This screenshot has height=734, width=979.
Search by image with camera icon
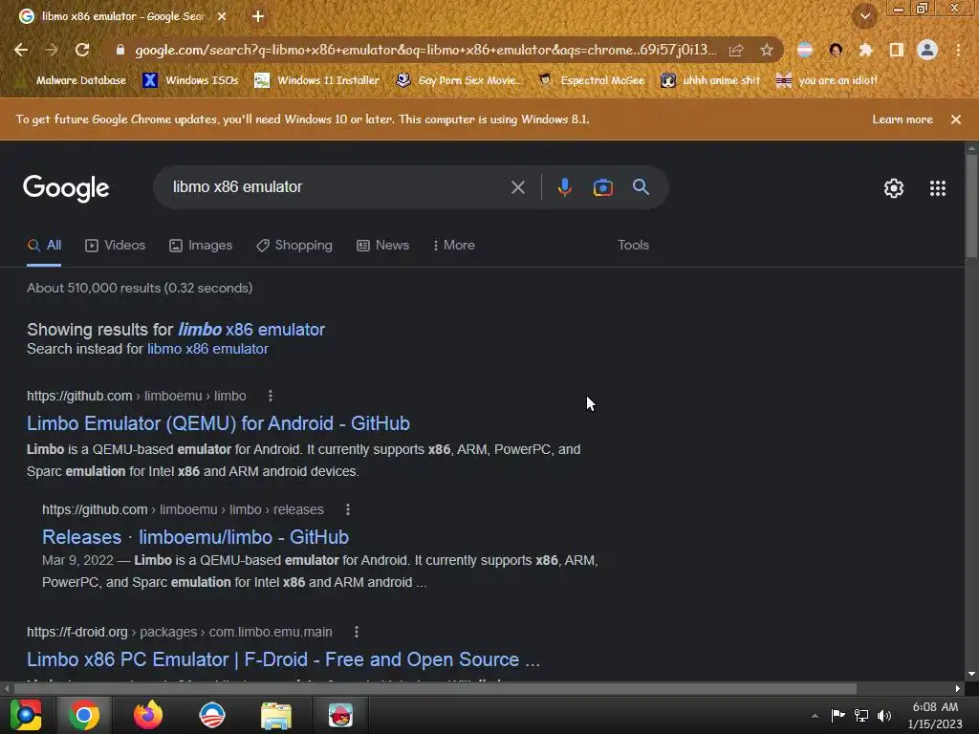pyautogui.click(x=602, y=187)
